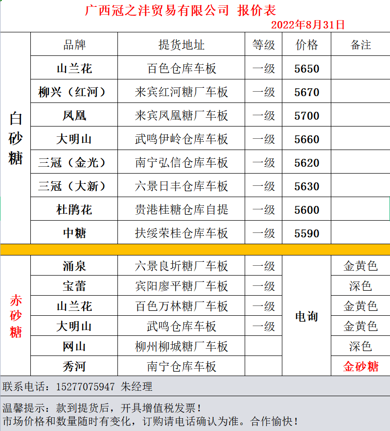Click the orange separator bar
The height and width of the screenshot is (431, 390).
click(195, 250)
